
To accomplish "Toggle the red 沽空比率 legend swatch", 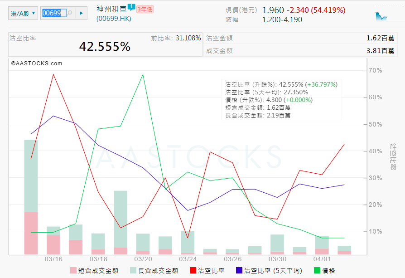I will coord(193,270).
